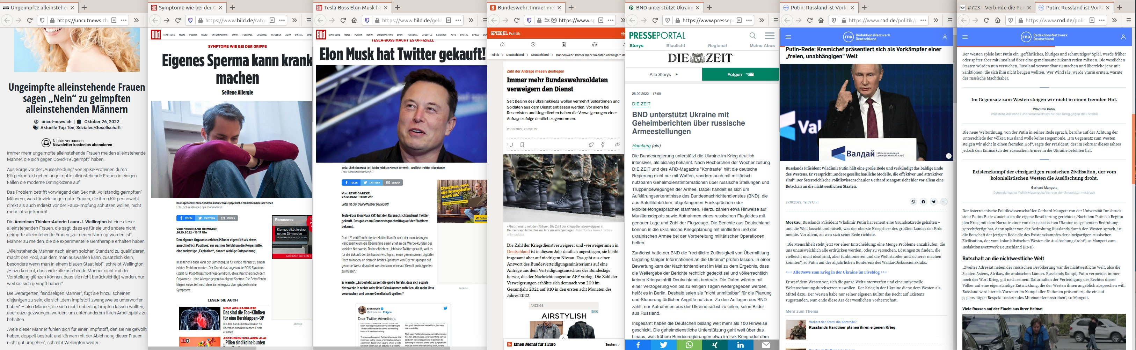This screenshot has width=1136, height=350.
Task: Reload the Bild 'Symptome wie bei der' window
Action: [x=178, y=20]
